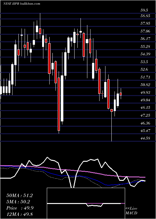The image size is (156, 219).
Task: Click the 48.15 price axis label
Action: click(x=145, y=108)
